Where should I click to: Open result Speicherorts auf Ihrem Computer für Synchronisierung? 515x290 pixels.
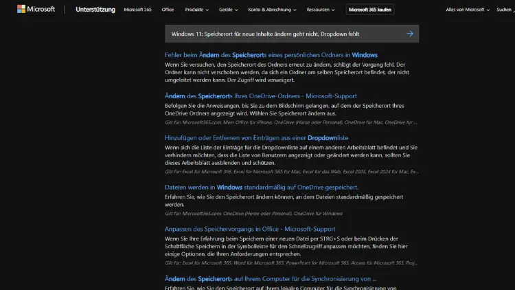271,279
